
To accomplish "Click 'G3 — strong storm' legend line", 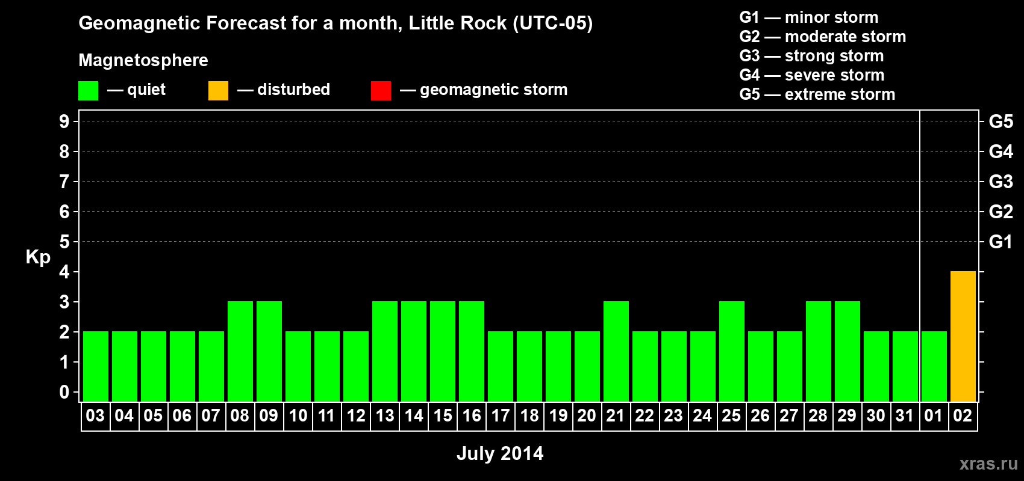I will [x=811, y=56].
